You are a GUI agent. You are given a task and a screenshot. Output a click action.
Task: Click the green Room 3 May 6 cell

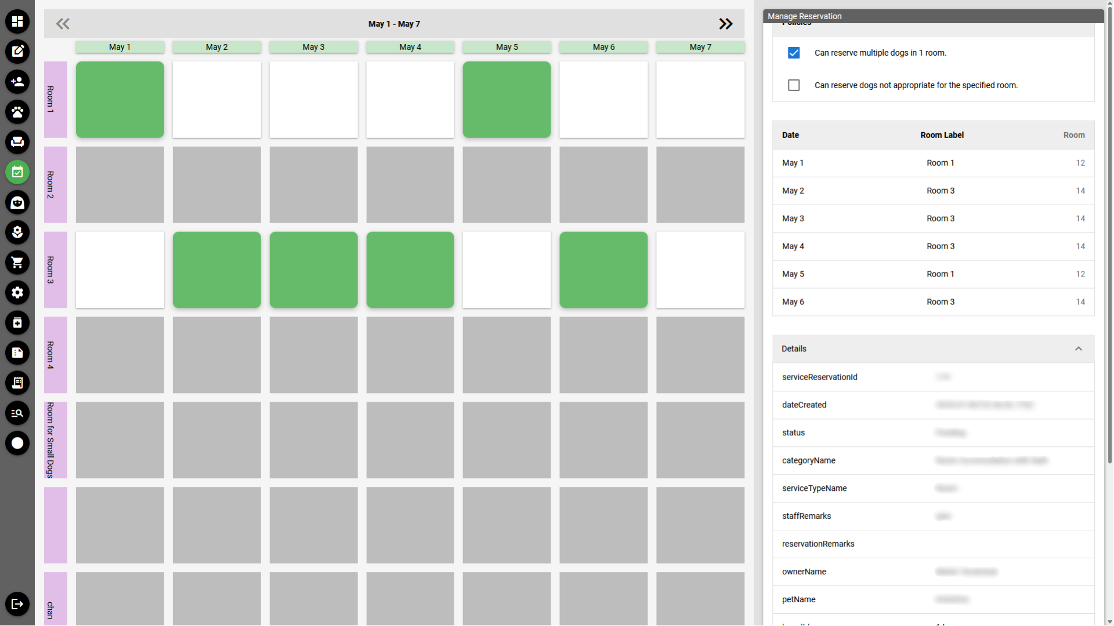point(603,270)
